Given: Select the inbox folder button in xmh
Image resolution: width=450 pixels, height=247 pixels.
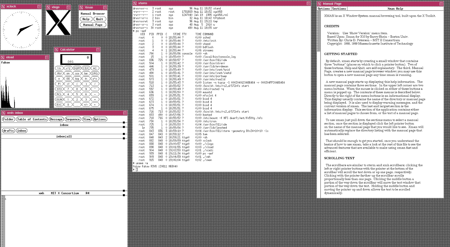Looking at the screenshot, I should tap(22, 131).
